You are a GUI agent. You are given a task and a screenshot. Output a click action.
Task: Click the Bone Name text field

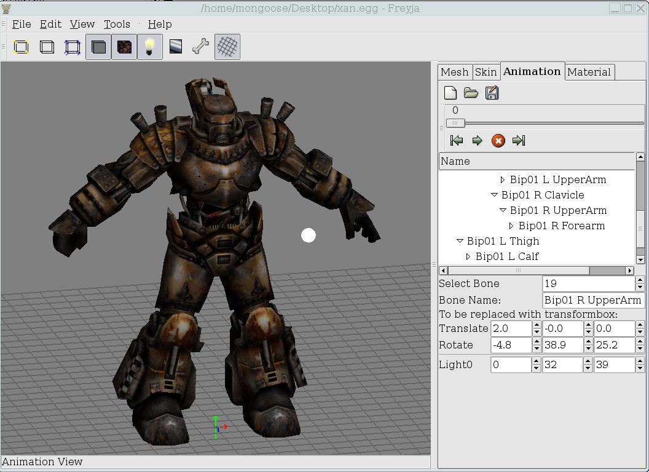click(592, 300)
